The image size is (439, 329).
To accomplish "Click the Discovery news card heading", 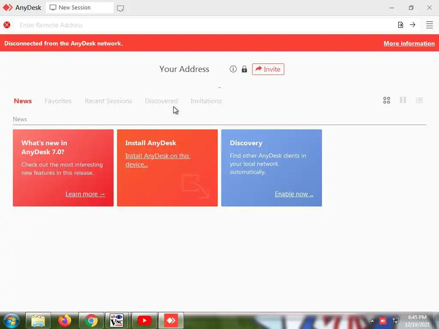I will [246, 143].
